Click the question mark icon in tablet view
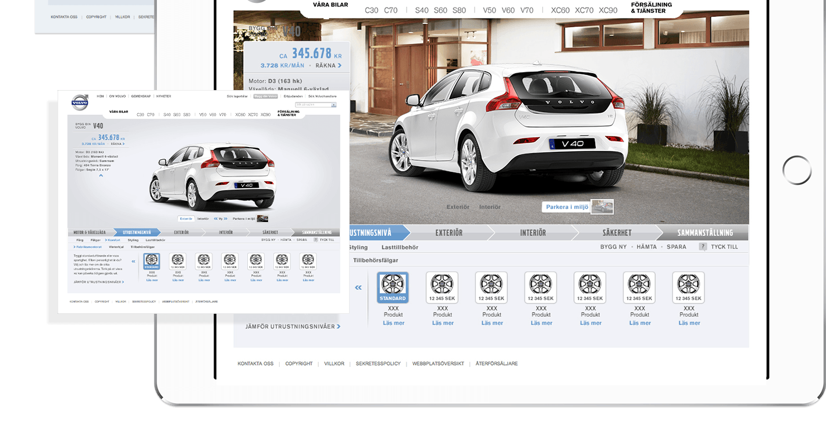The image size is (826, 430). tap(703, 246)
